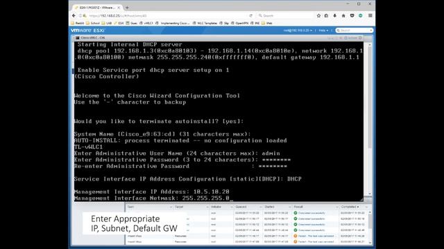Close the Cisco vWLC console window

point(361,38)
